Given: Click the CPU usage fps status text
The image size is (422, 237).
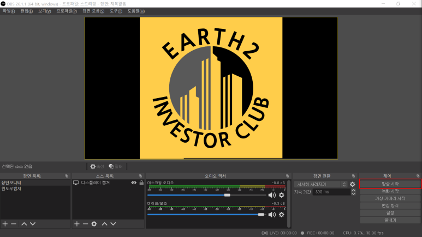Looking at the screenshot, I should click(x=363, y=233).
